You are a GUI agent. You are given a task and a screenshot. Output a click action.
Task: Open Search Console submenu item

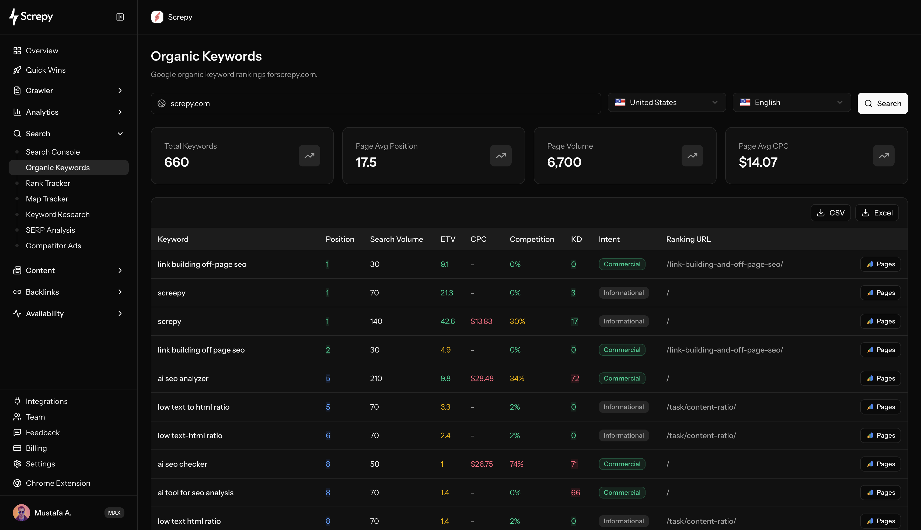53,152
